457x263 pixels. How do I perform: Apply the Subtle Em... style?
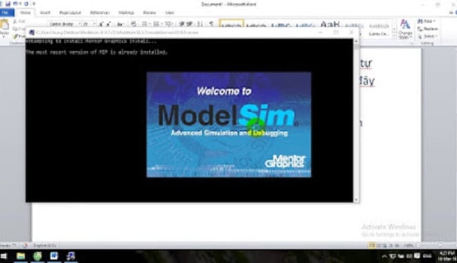379,30
